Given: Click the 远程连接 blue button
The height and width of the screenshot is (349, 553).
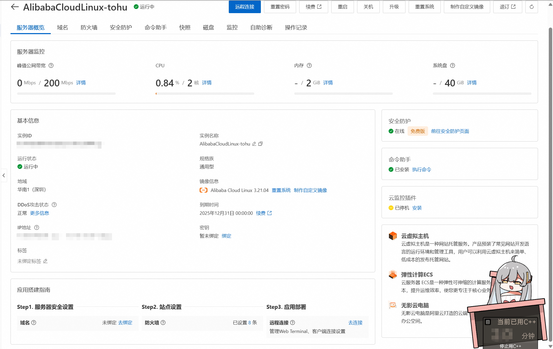Looking at the screenshot, I should coord(245,7).
